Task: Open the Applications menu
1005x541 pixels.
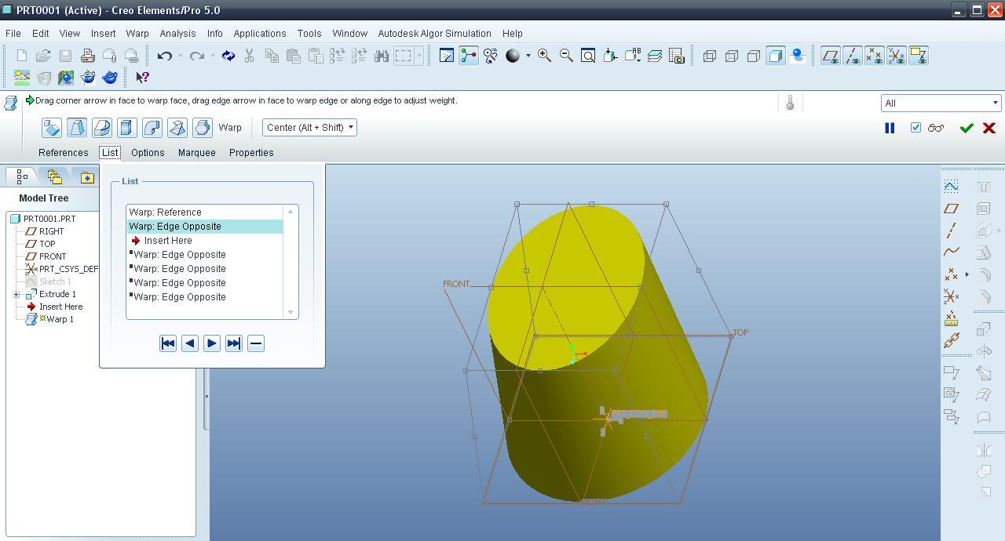Action: [260, 33]
